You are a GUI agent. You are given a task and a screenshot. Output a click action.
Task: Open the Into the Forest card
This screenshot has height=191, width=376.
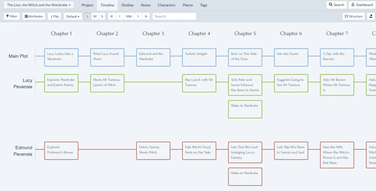[x=291, y=57]
